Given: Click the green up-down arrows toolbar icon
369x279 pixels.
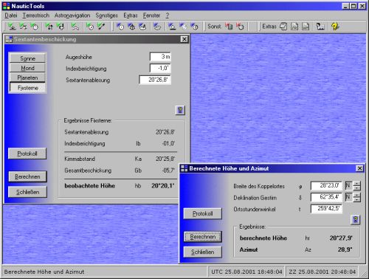Looking at the screenshot, I should 49,27.
